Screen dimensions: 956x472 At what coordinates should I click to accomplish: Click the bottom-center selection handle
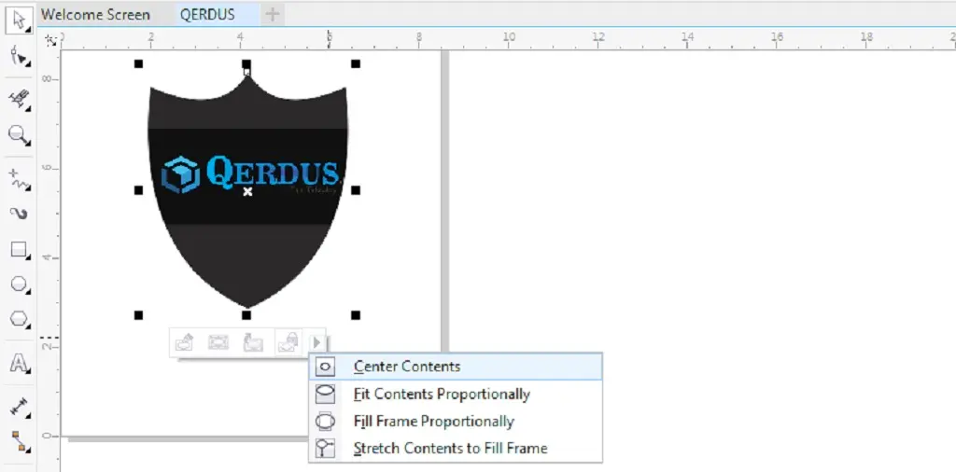(246, 315)
